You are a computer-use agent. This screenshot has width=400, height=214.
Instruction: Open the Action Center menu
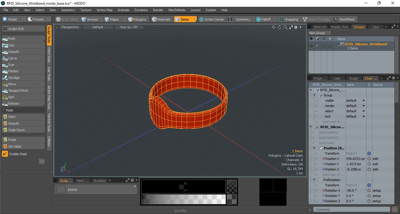[212, 19]
